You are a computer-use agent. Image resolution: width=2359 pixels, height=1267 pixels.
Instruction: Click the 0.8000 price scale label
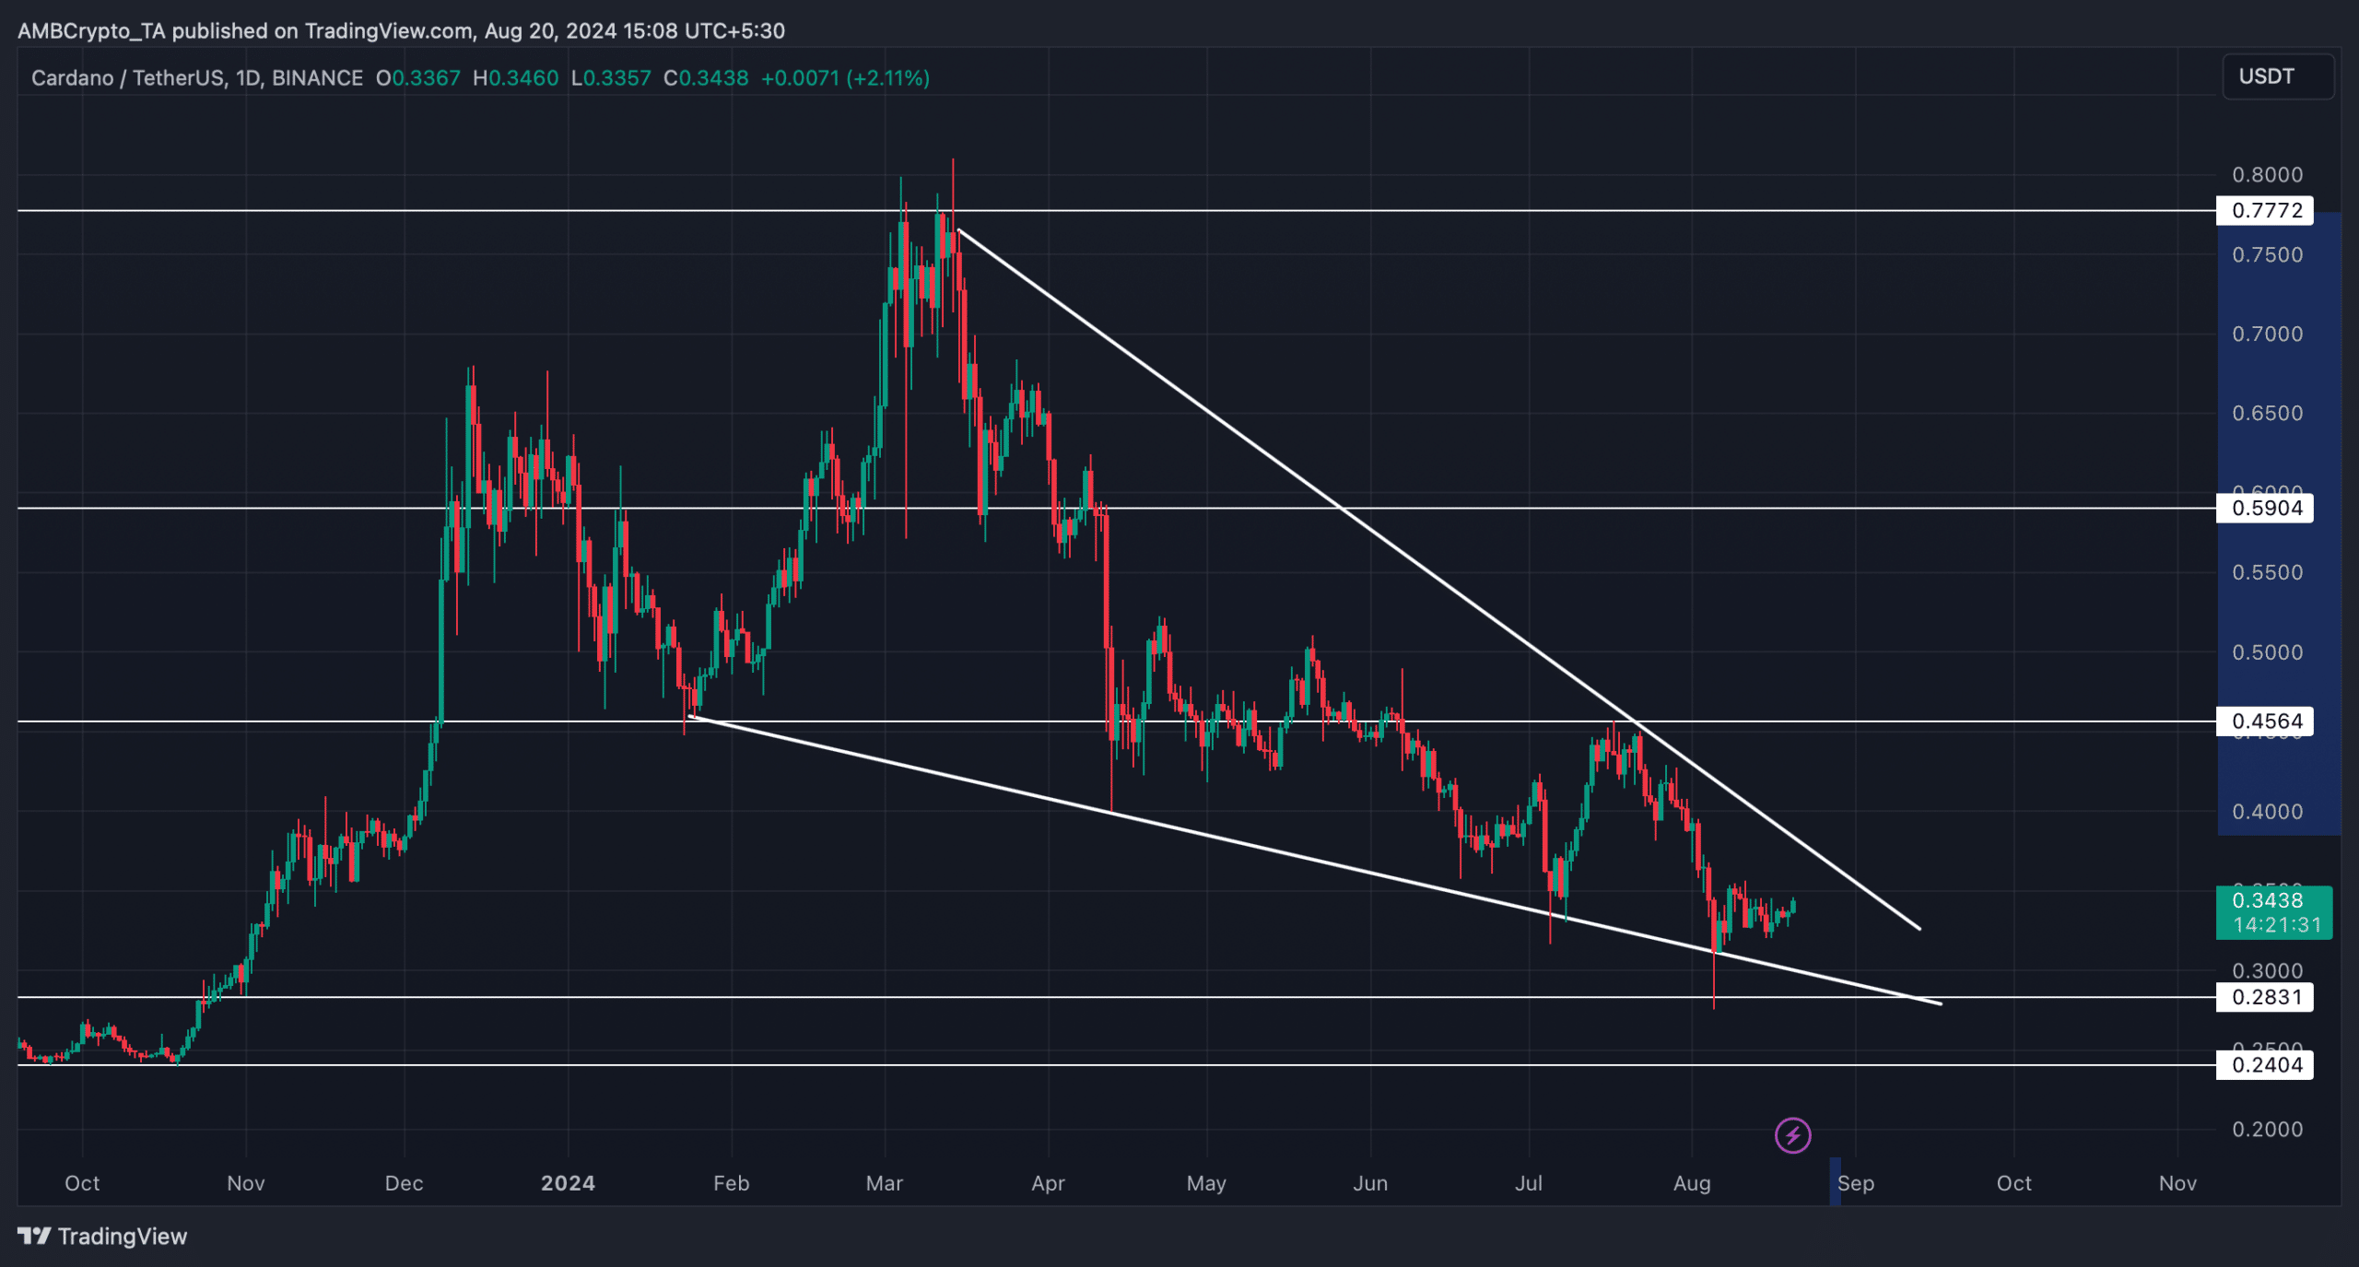click(x=2267, y=175)
